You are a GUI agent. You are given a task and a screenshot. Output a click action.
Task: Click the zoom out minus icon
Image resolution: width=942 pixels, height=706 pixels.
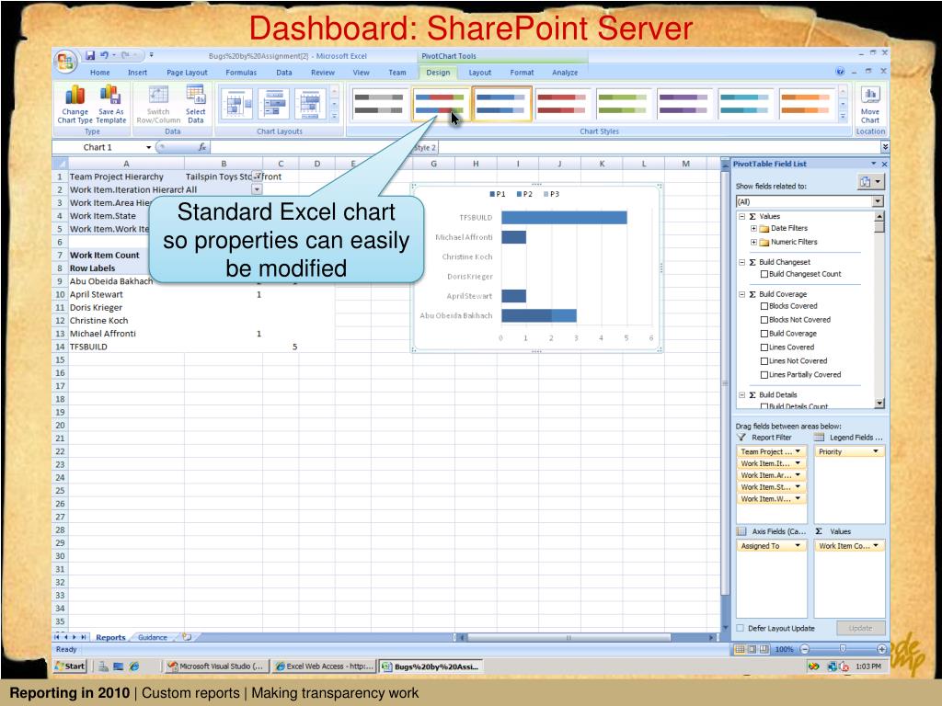coord(805,649)
